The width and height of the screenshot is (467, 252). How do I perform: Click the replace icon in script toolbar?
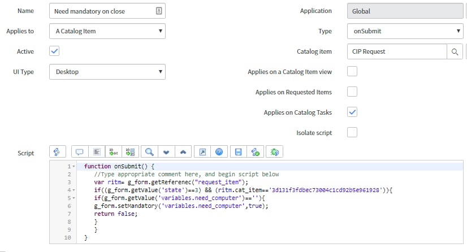(x=114, y=152)
